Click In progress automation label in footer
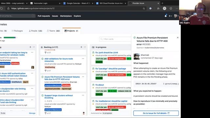210x118 pixels. tap(107, 113)
